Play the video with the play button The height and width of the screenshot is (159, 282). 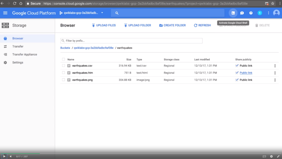tap(4, 156)
